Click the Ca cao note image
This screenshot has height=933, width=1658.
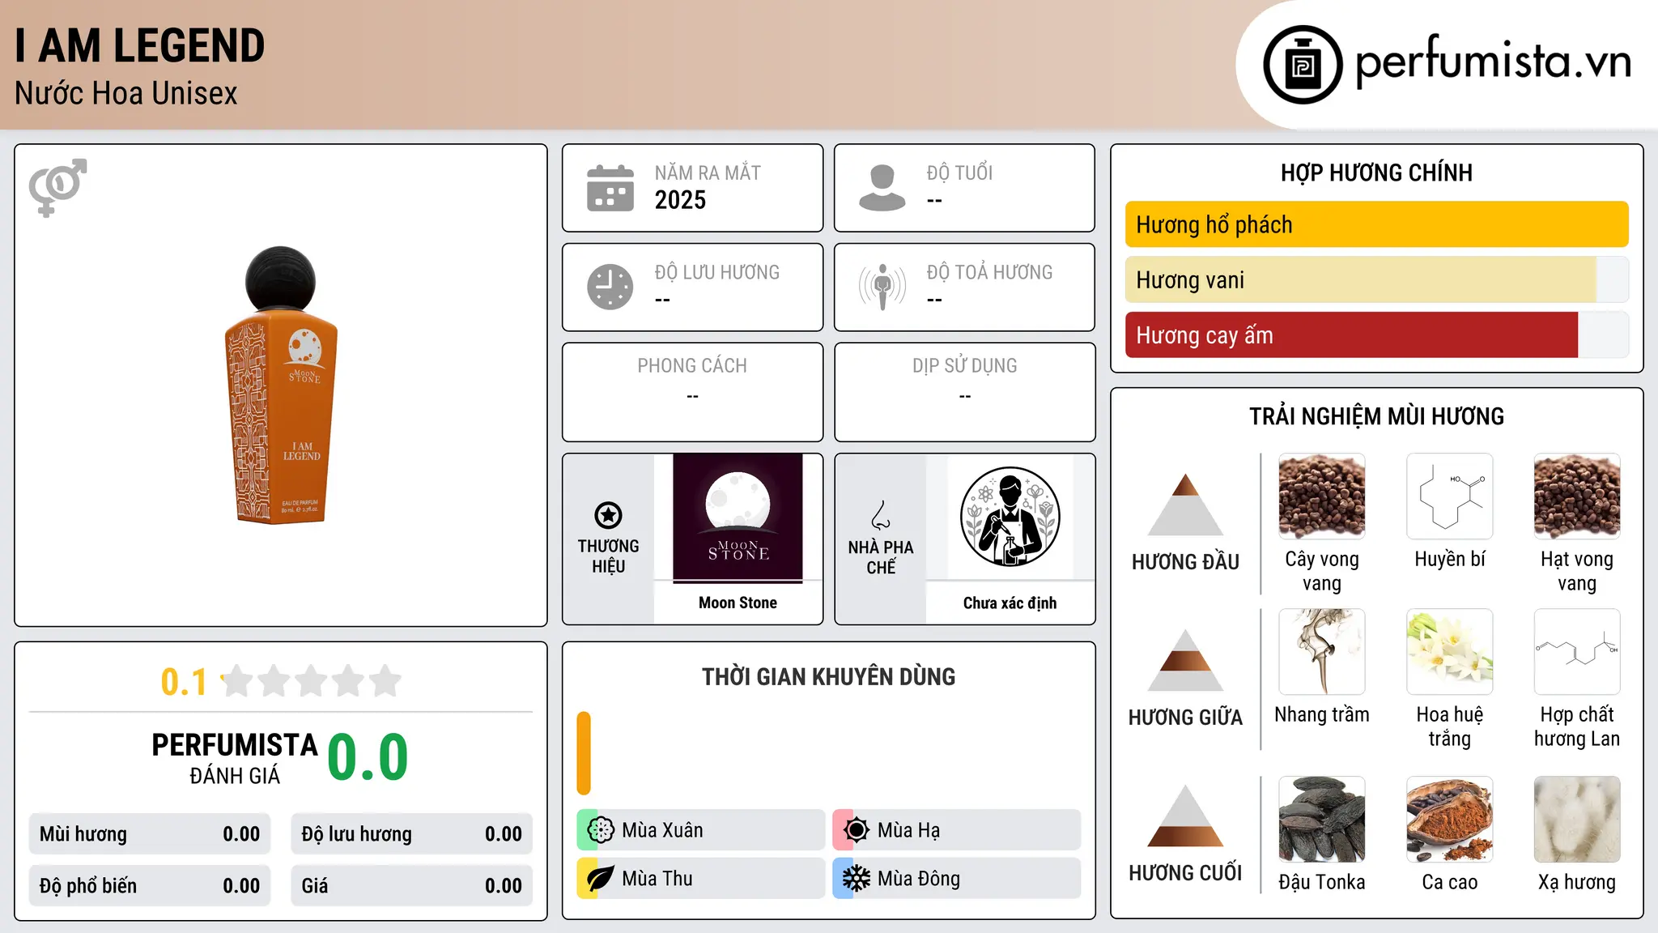pyautogui.click(x=1450, y=820)
